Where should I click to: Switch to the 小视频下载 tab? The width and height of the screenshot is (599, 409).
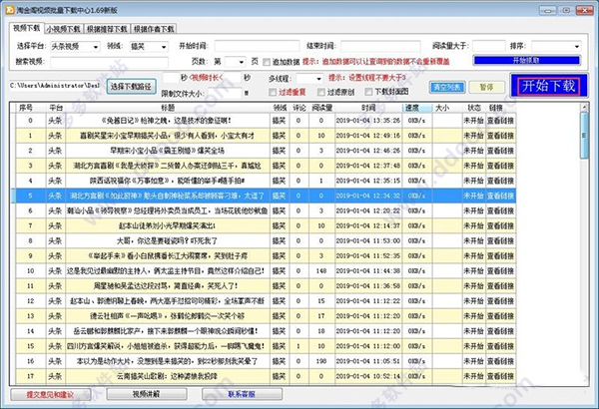[64, 29]
